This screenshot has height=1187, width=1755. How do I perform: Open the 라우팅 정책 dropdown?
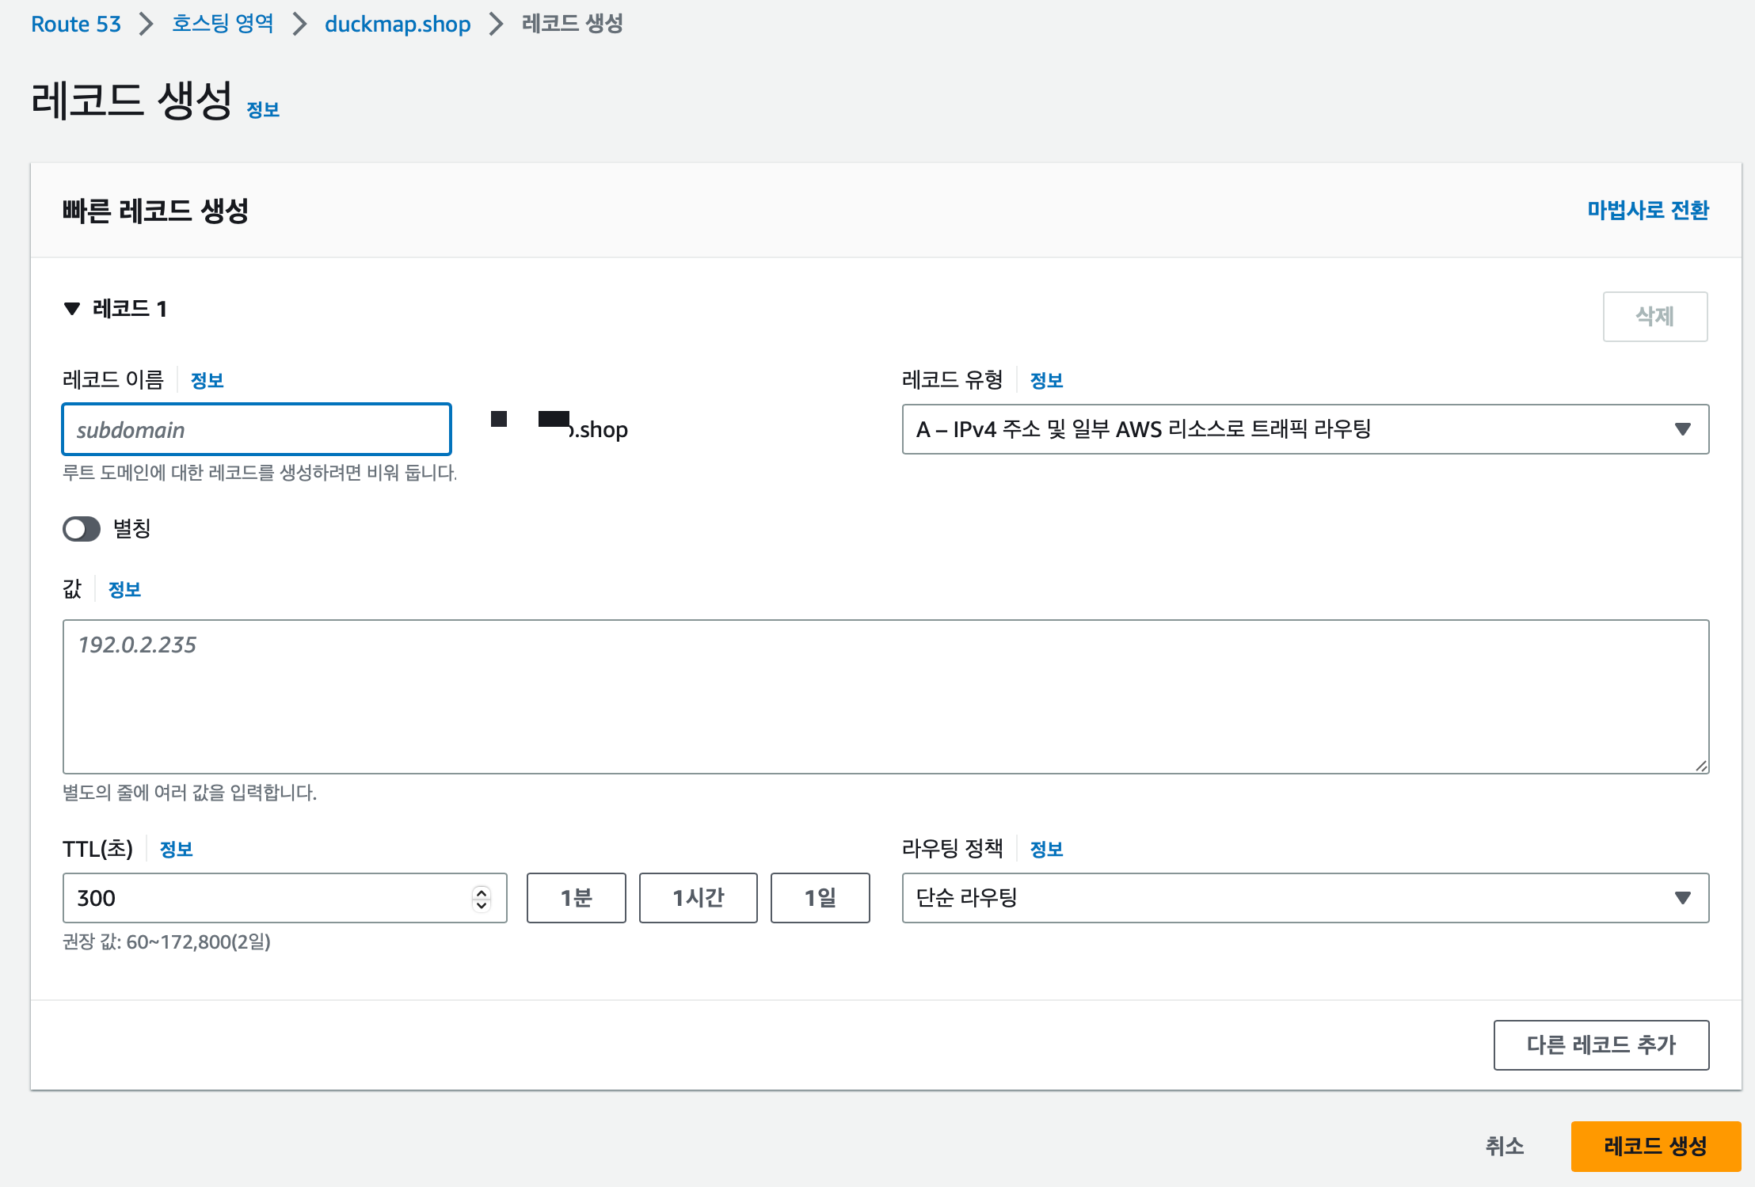[x=1304, y=898]
